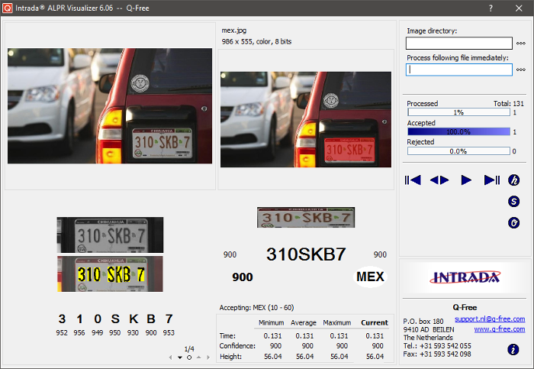Click the INTRADA logo

(x=465, y=277)
